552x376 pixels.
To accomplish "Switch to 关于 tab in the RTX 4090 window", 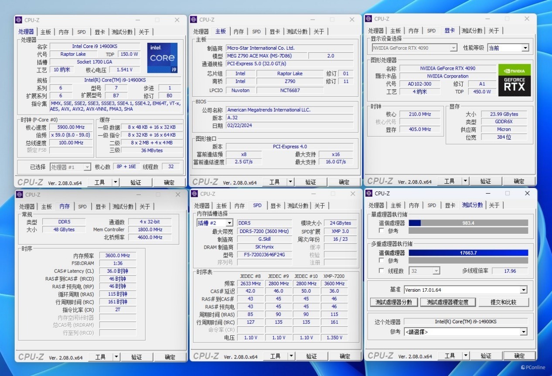I will point(494,31).
